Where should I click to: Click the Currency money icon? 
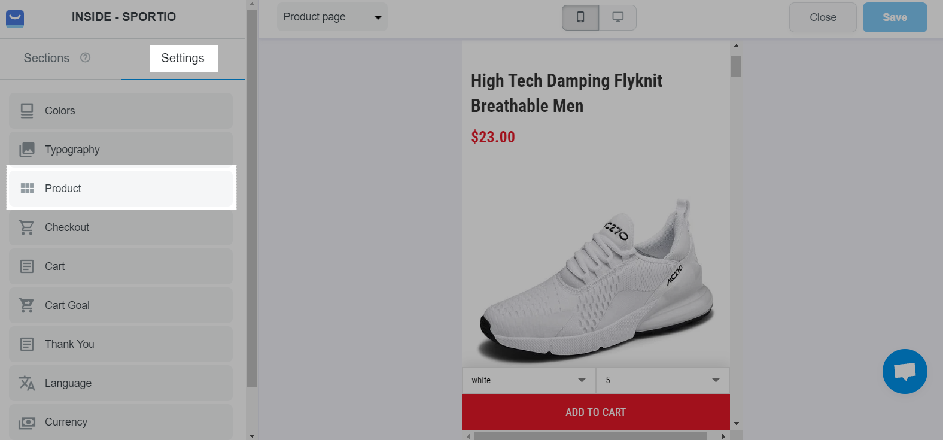pyautogui.click(x=27, y=423)
